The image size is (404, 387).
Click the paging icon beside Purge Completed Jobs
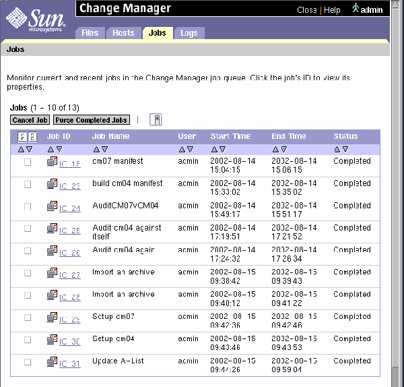156,120
